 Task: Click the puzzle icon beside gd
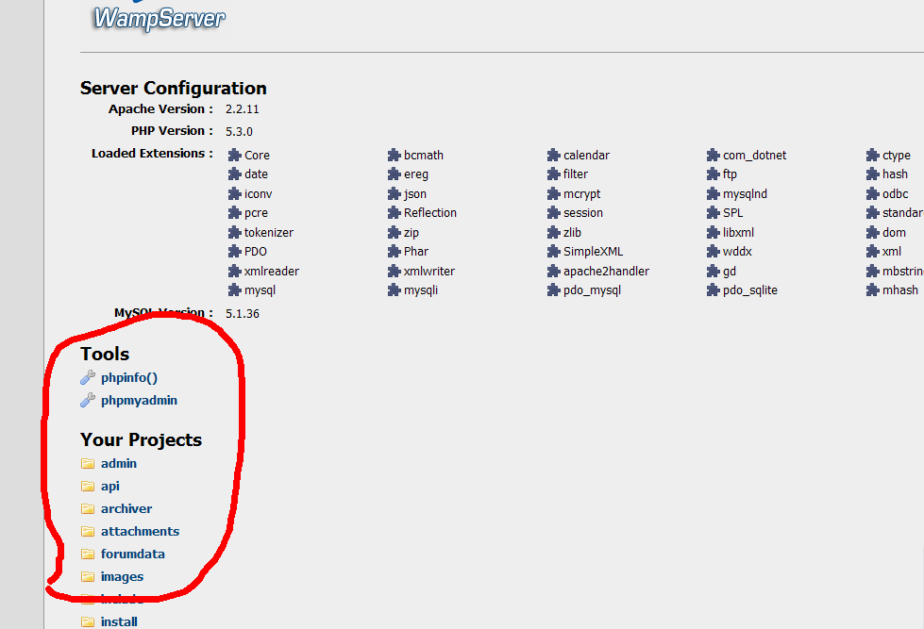[713, 271]
